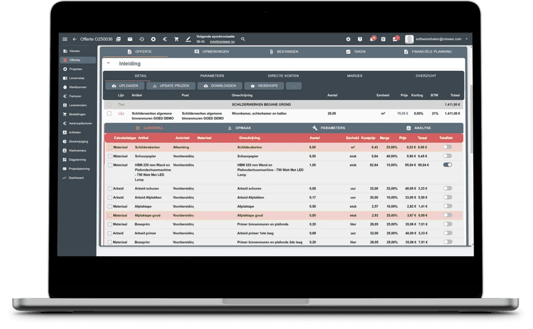Collapse the Inleiding section chevron
The image size is (533, 329).
(108, 63)
